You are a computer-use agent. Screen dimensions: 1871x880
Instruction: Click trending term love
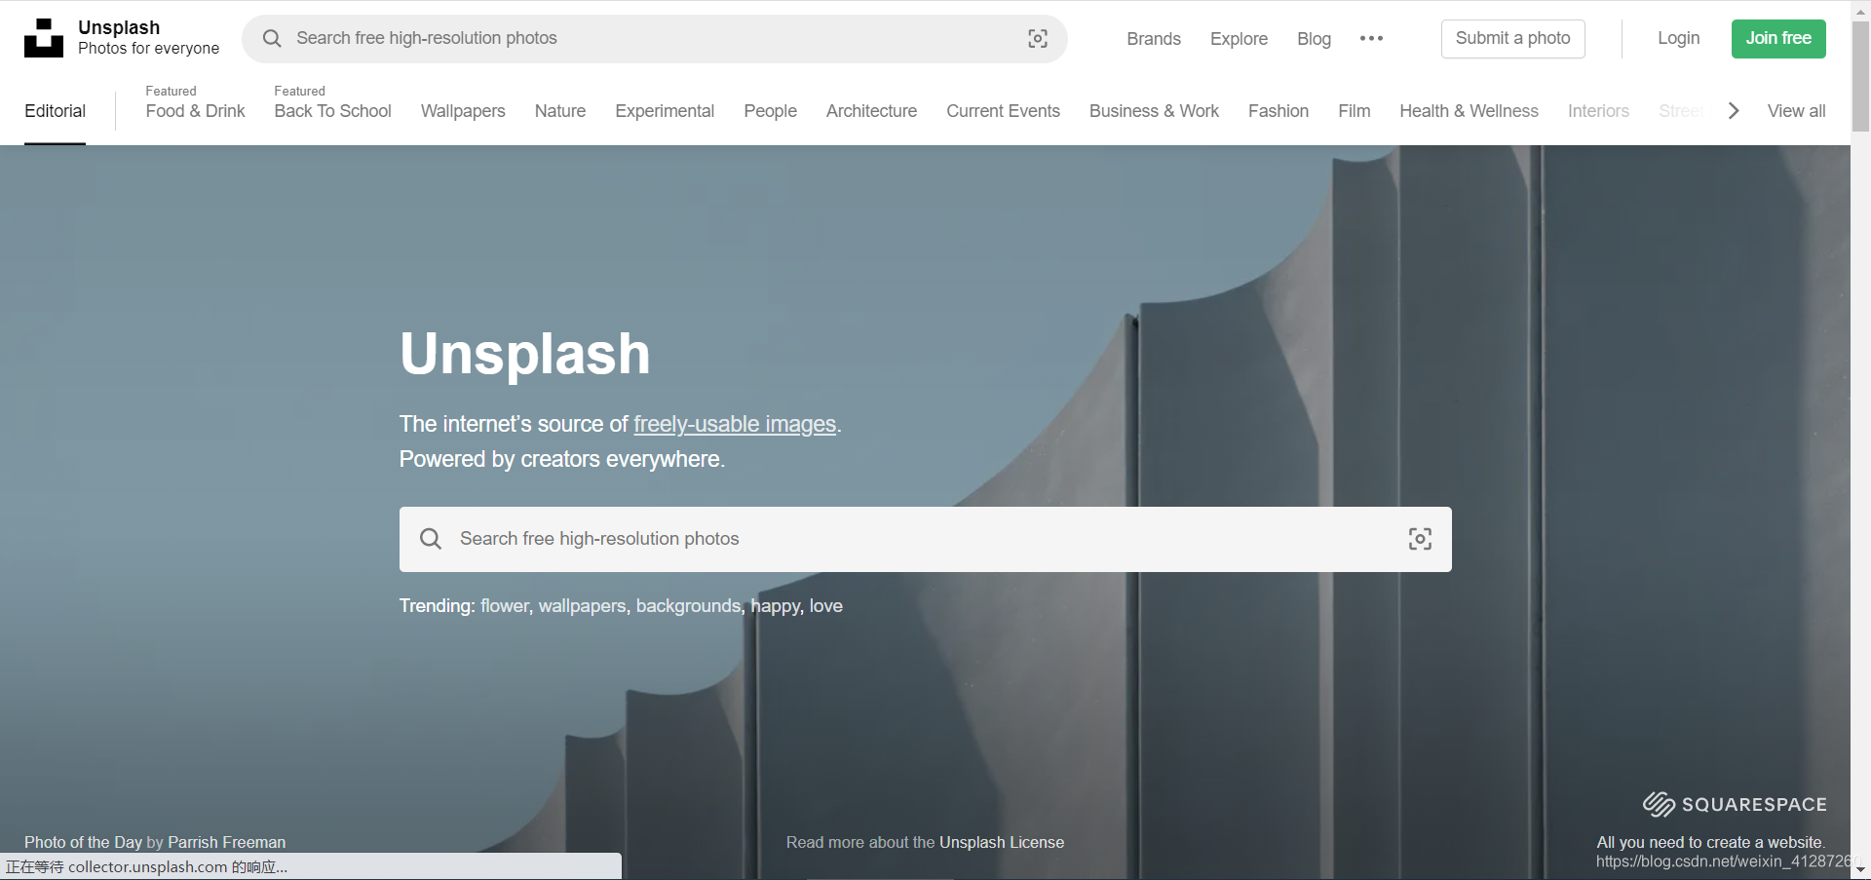pyautogui.click(x=826, y=606)
